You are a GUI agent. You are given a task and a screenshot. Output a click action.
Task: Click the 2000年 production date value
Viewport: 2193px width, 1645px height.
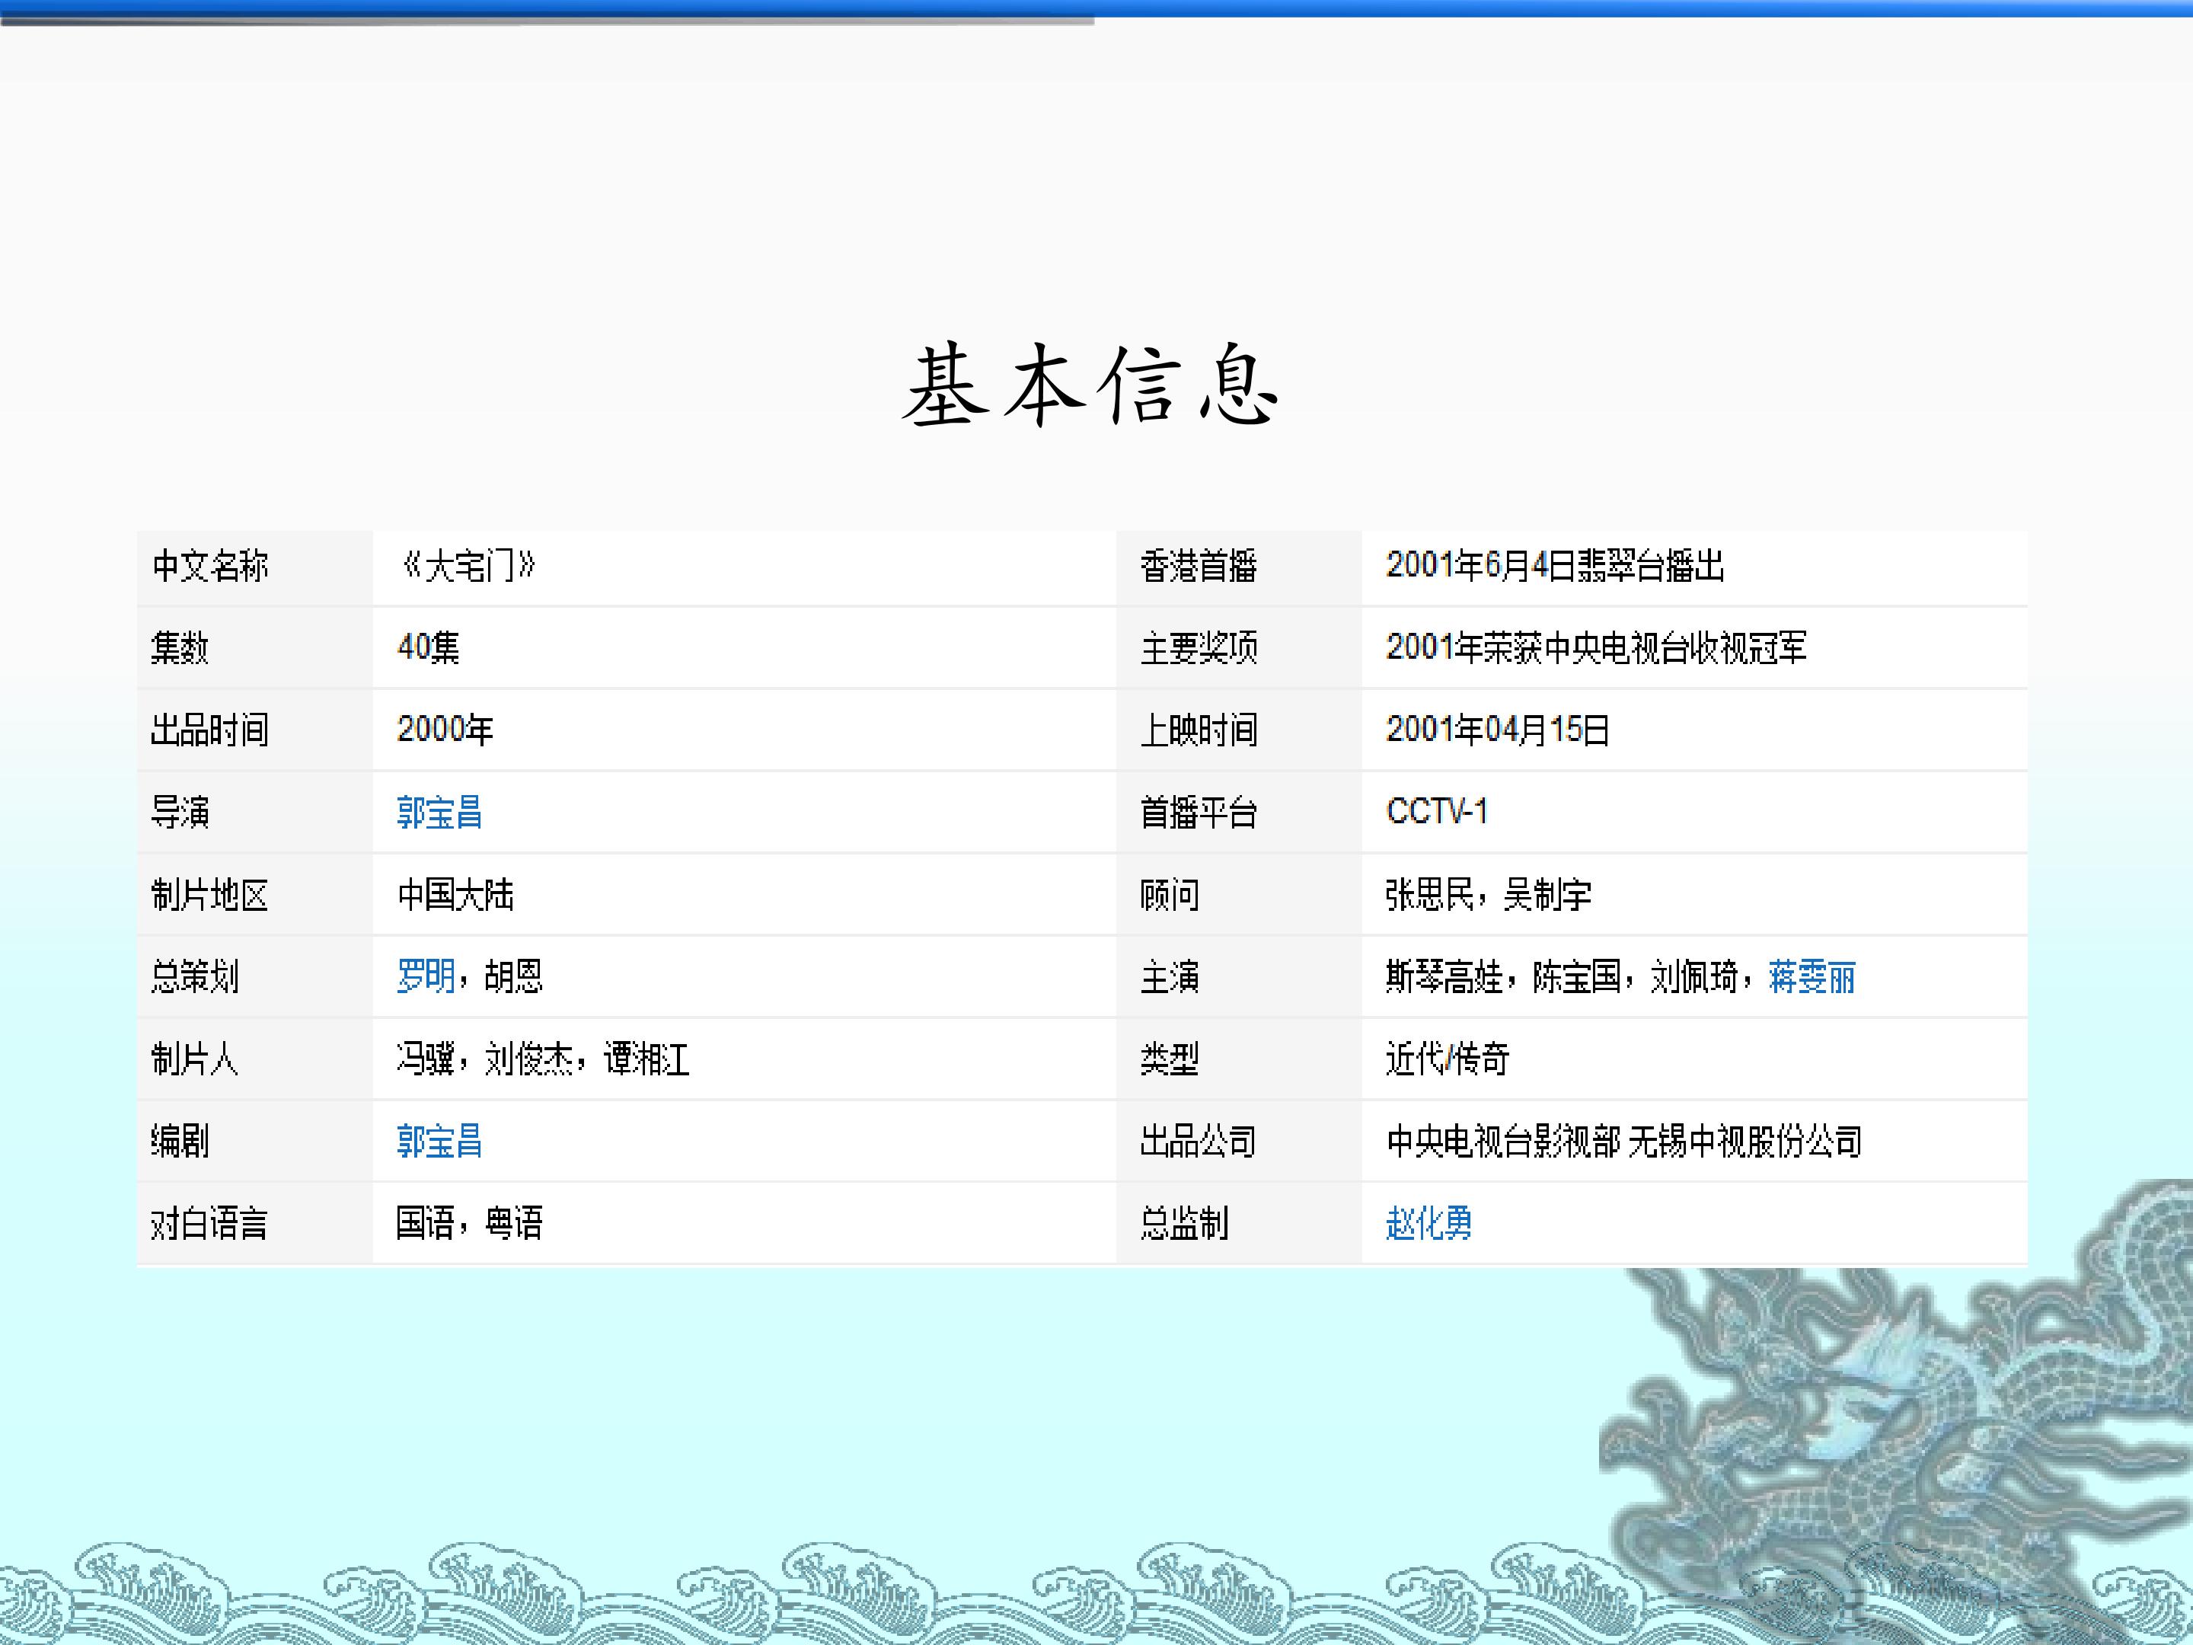click(445, 730)
